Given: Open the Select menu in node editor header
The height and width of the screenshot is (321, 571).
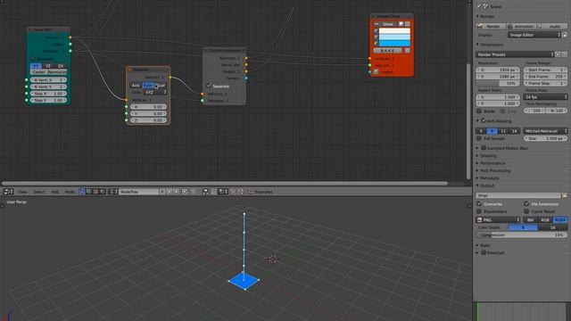Looking at the screenshot, I should (x=39, y=192).
